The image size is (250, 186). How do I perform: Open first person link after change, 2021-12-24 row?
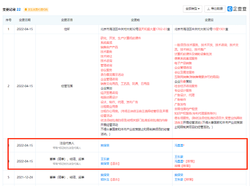pyautogui.click(x=179, y=175)
